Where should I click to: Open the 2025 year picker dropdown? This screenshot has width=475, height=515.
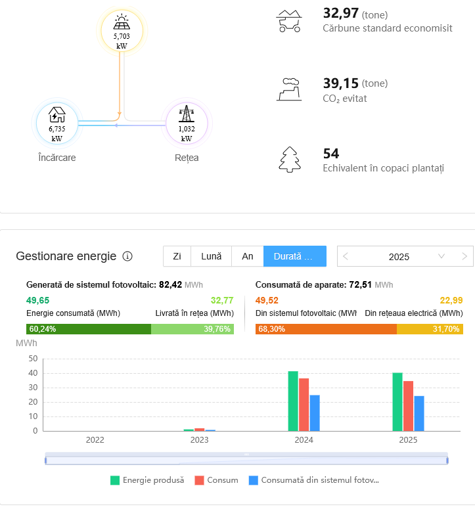(441, 256)
